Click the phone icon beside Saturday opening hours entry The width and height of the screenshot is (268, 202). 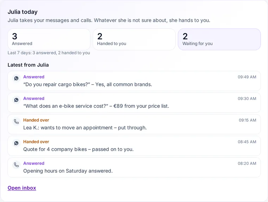pyautogui.click(x=16, y=165)
